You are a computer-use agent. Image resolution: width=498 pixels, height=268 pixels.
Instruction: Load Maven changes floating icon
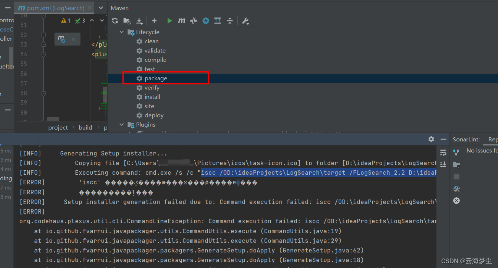(62, 39)
